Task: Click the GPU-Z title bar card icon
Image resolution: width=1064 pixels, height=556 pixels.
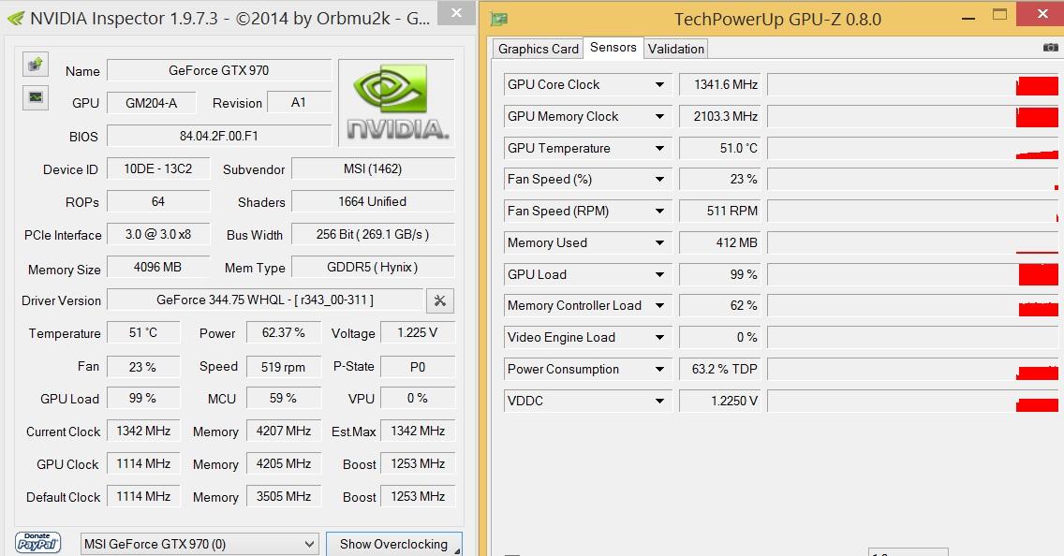Action: point(499,19)
